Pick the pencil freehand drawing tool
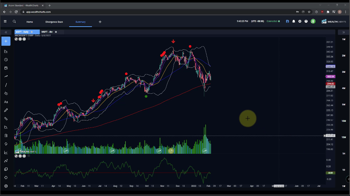This screenshot has width=350, height=196. click(x=6, y=110)
